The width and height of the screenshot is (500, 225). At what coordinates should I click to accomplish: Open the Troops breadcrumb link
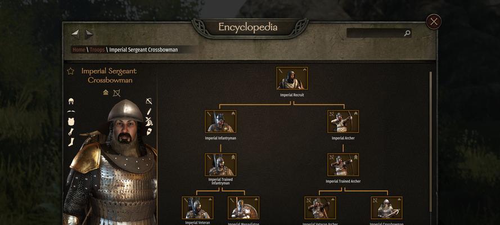(x=97, y=49)
